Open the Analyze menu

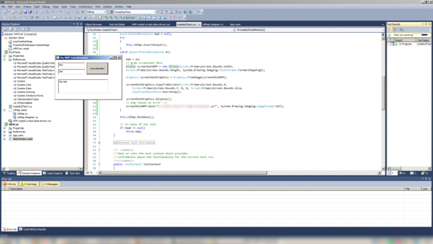[x=108, y=7]
